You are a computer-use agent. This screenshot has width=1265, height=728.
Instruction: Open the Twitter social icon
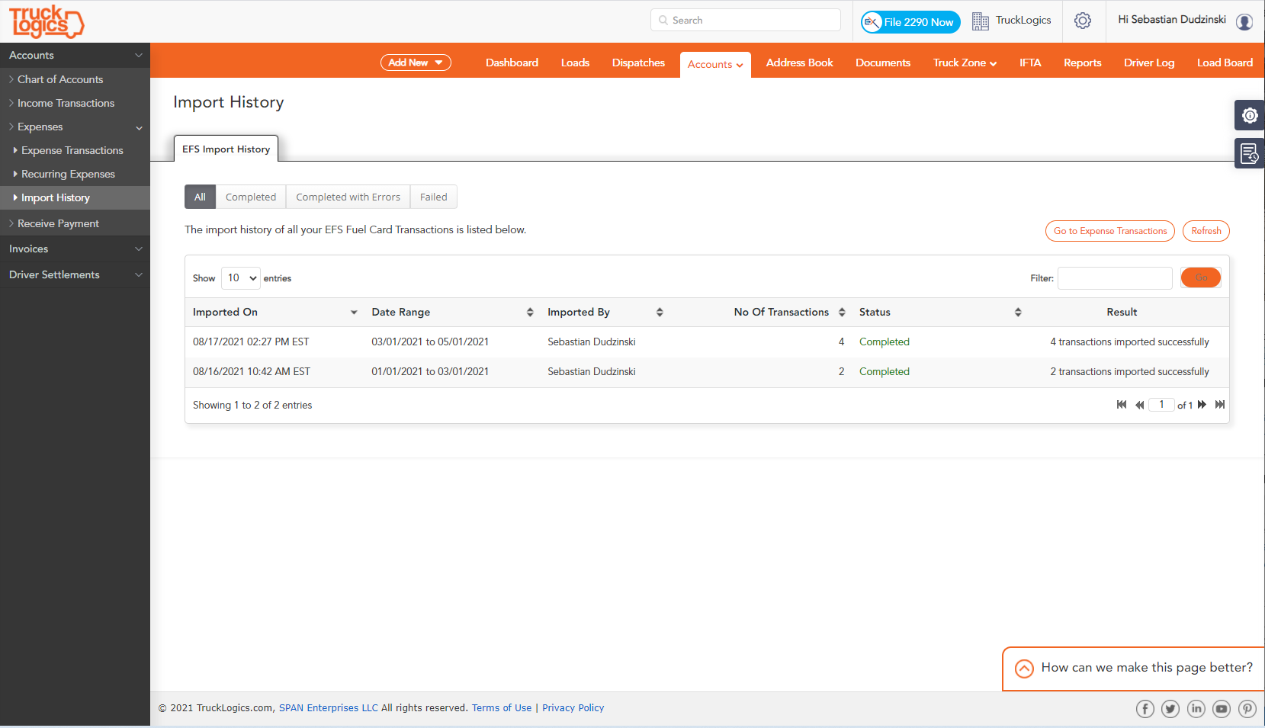tap(1170, 709)
